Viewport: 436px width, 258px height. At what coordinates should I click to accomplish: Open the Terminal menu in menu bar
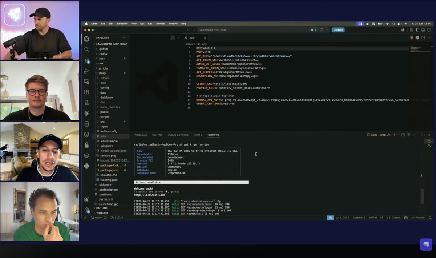tap(160, 24)
